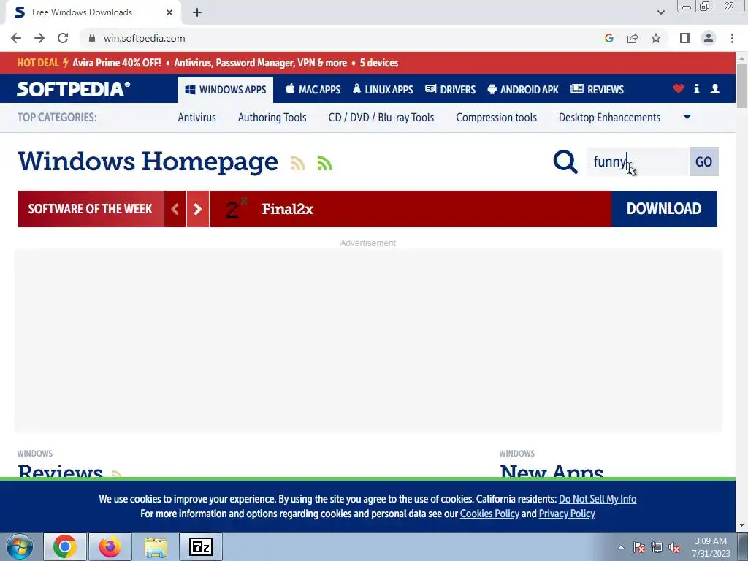
Task: Bookmark this page with star icon
Action: (x=656, y=38)
